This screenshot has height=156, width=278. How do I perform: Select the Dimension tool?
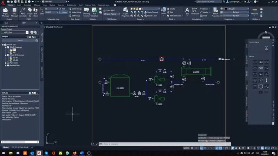pyautogui.click(x=195, y=11)
